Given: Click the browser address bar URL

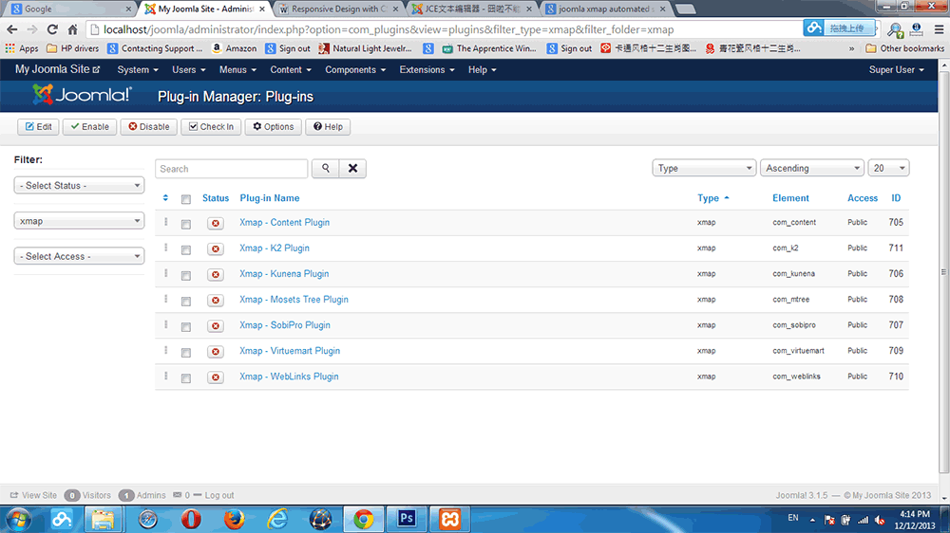Looking at the screenshot, I should (x=388, y=29).
